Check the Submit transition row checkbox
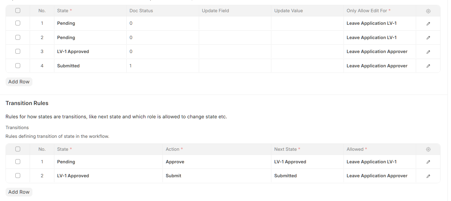The width and height of the screenshot is (451, 201). coord(17,176)
